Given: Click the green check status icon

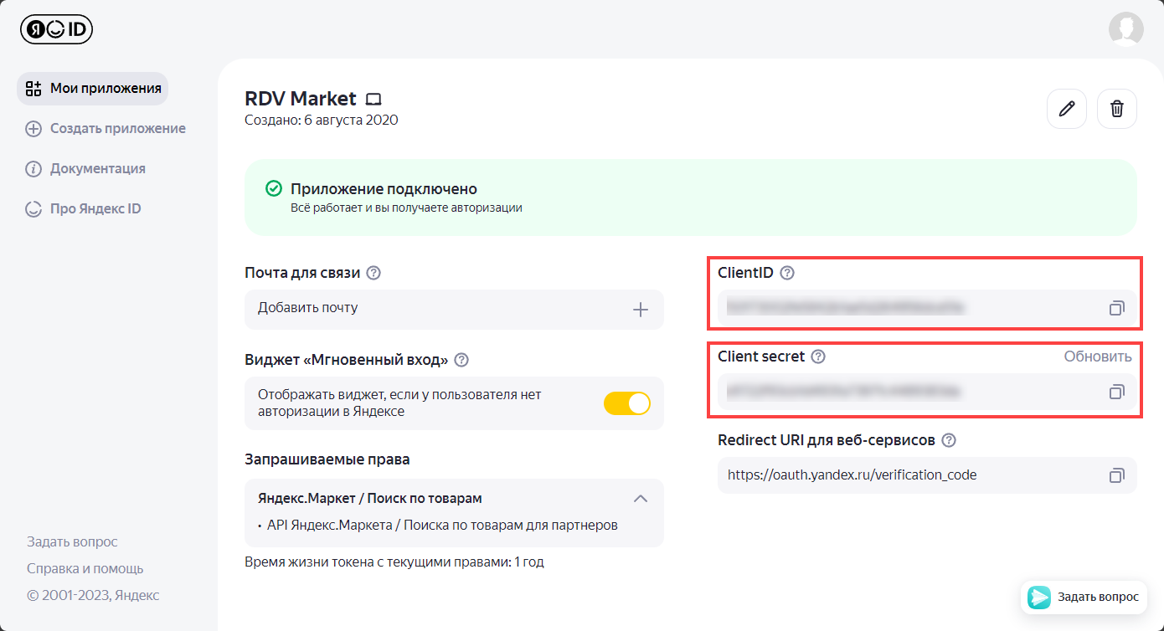Looking at the screenshot, I should (273, 189).
